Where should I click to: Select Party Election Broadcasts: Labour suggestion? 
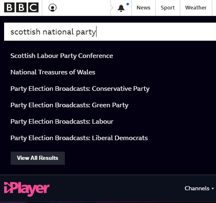[x=62, y=122]
